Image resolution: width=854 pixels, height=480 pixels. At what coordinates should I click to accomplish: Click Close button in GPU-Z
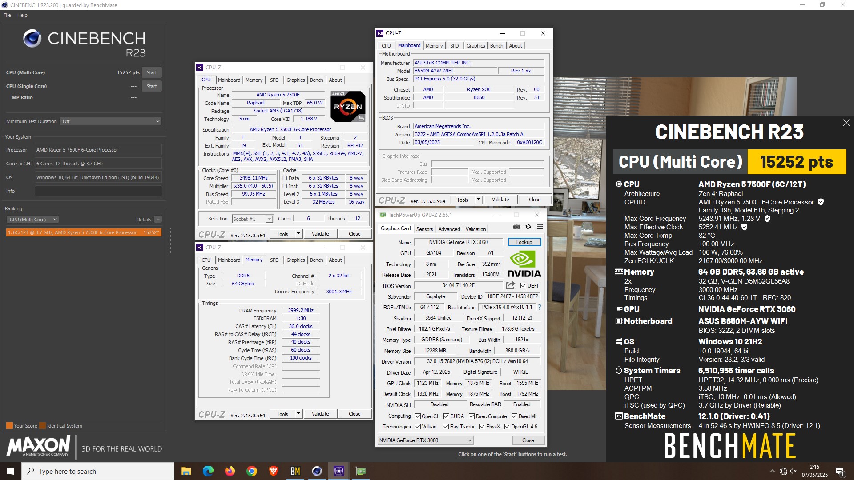[528, 440]
